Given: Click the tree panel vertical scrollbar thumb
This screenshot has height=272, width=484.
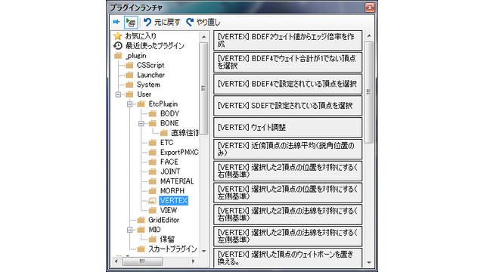Looking at the screenshot, I should (203, 88).
